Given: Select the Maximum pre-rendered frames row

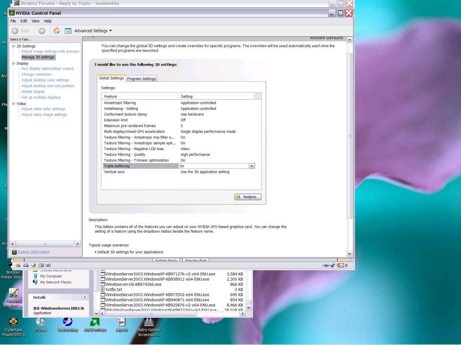Looking at the screenshot, I should (179, 126).
